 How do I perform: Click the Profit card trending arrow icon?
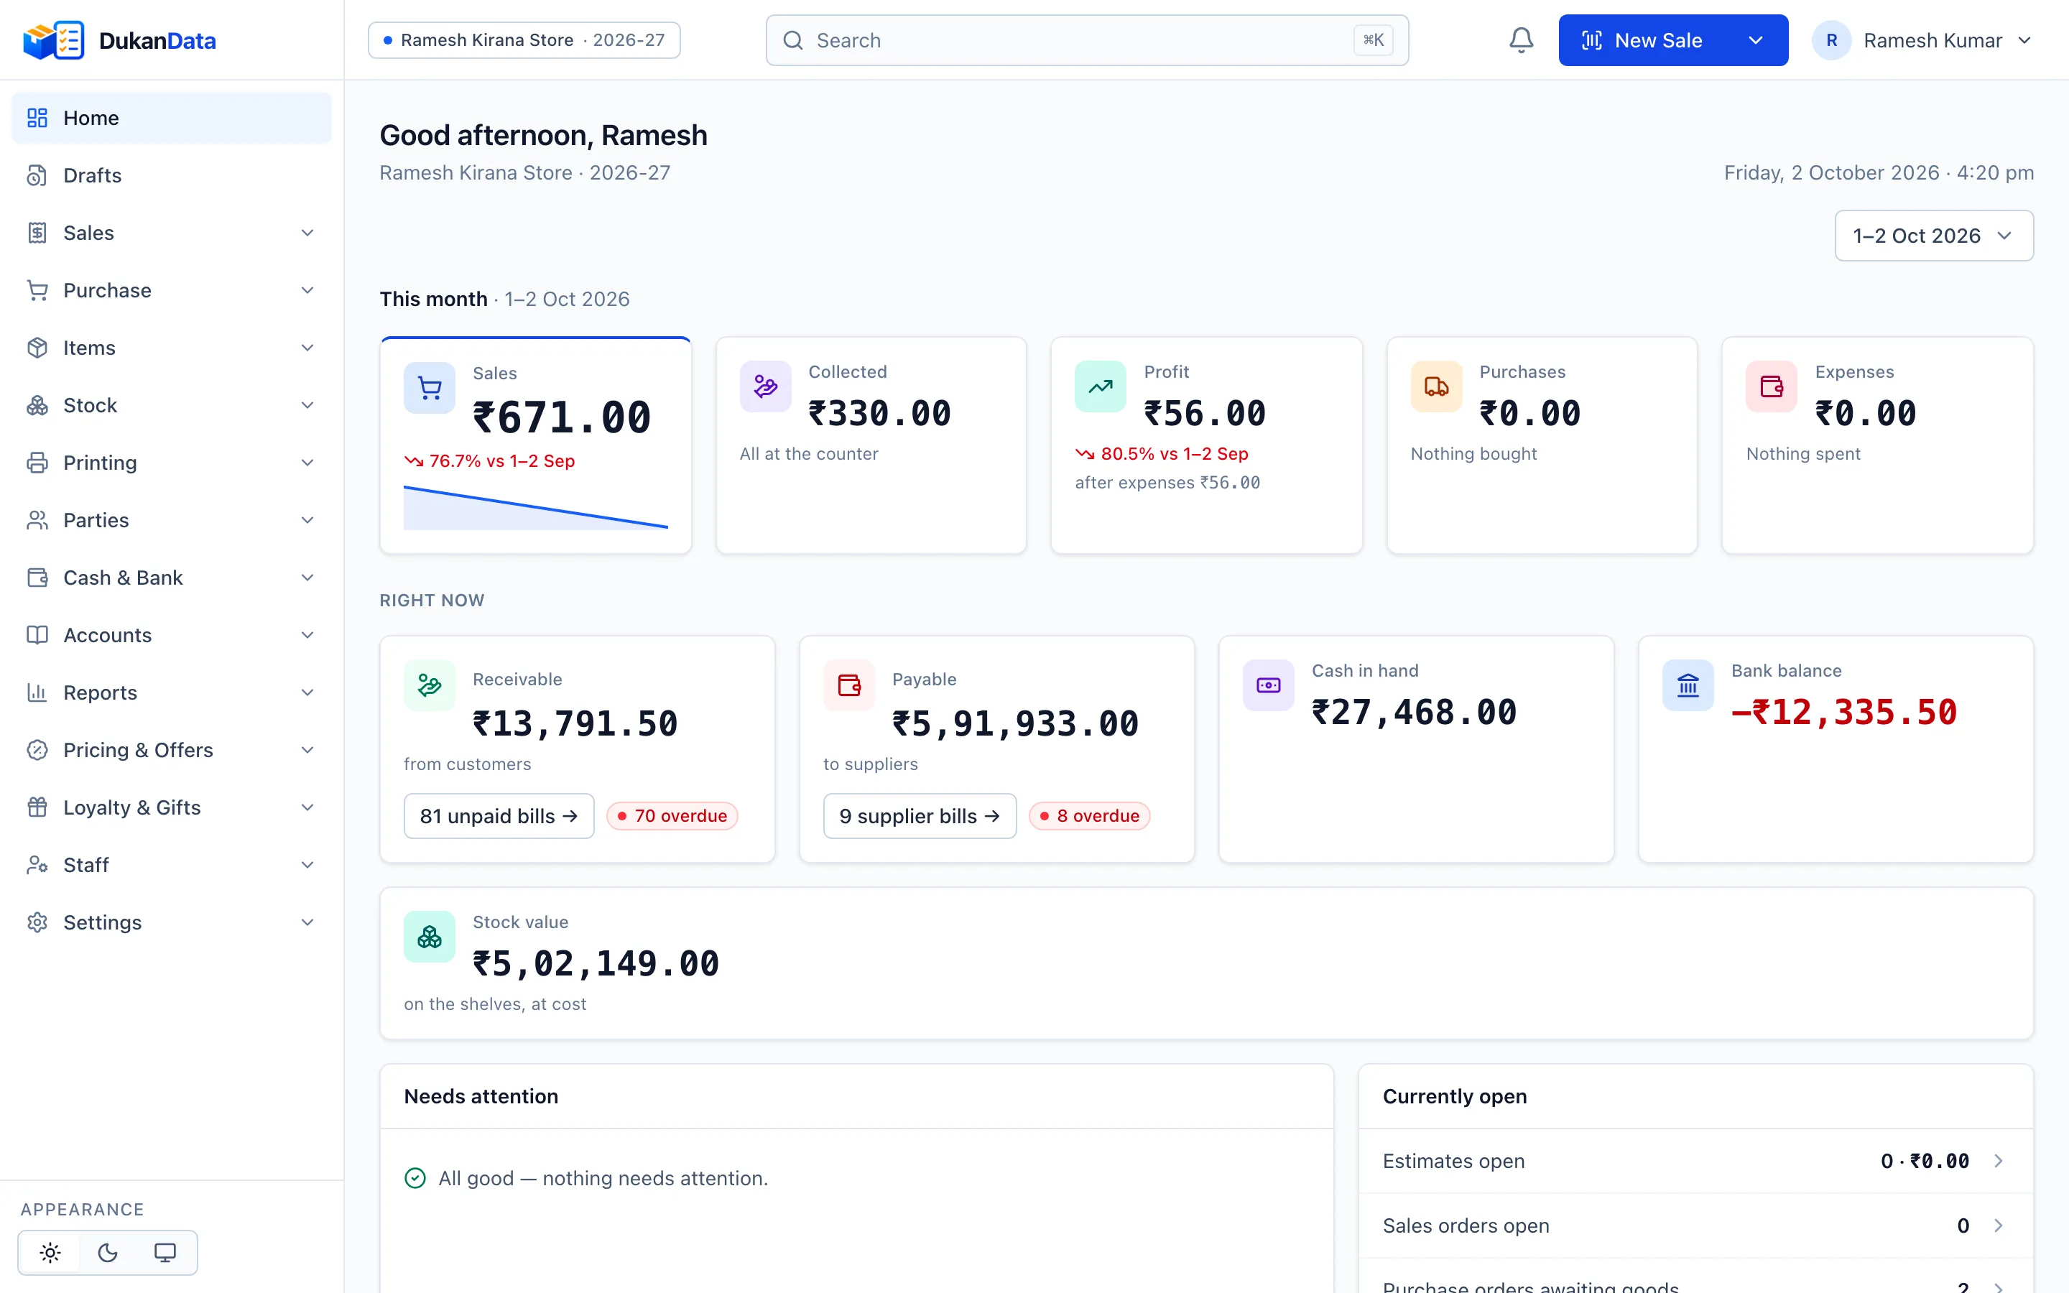1101,386
